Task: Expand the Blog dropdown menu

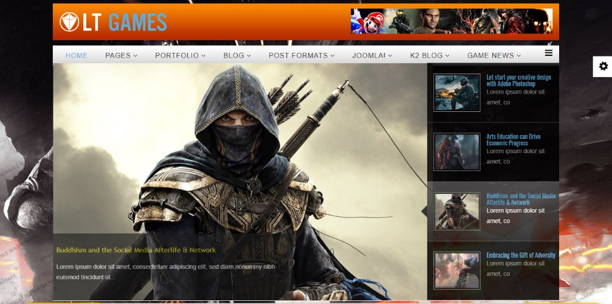Action: click(237, 55)
